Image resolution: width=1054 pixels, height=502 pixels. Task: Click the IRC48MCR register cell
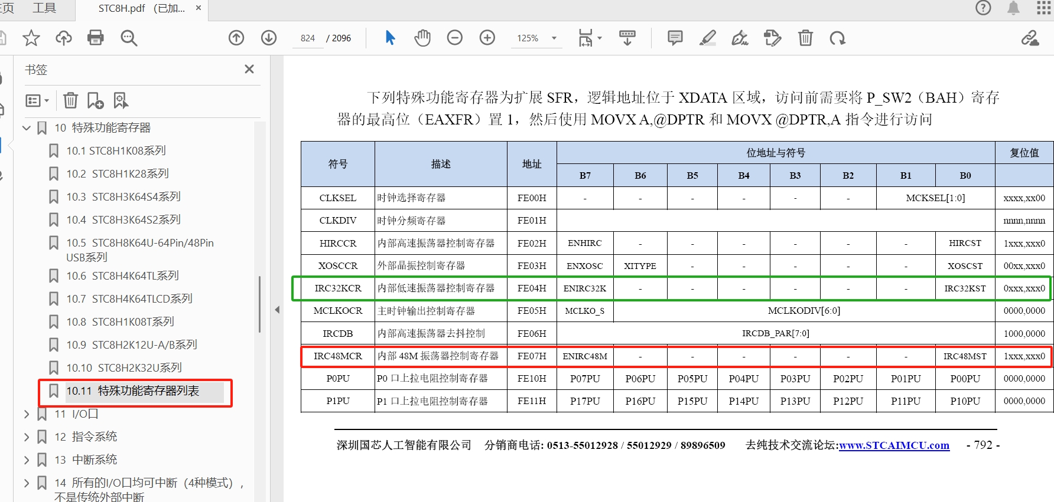[x=338, y=356]
